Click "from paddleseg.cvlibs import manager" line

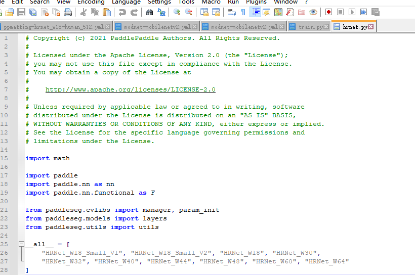122,210
